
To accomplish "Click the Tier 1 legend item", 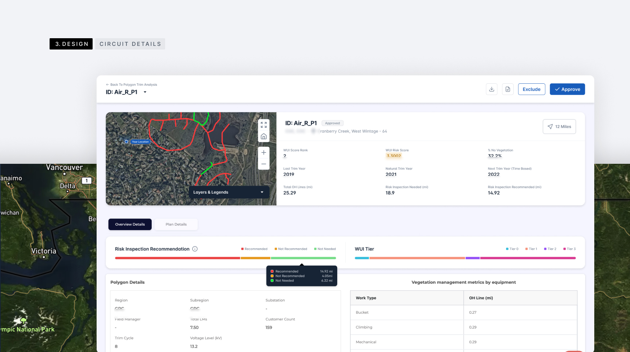I will pos(531,249).
